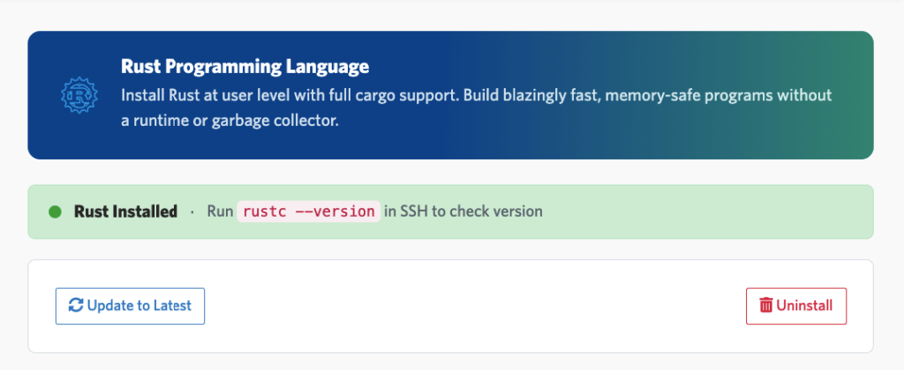Image resolution: width=904 pixels, height=370 pixels.
Task: Click the Rust Programming Language heading
Action: tap(245, 67)
